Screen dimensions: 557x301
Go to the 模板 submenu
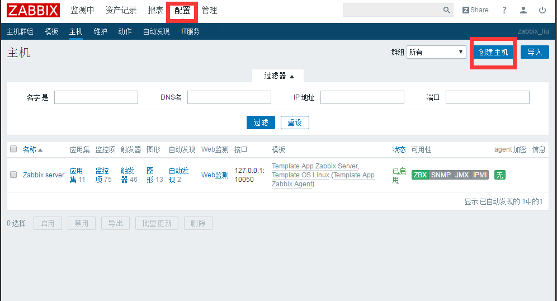[51, 32]
